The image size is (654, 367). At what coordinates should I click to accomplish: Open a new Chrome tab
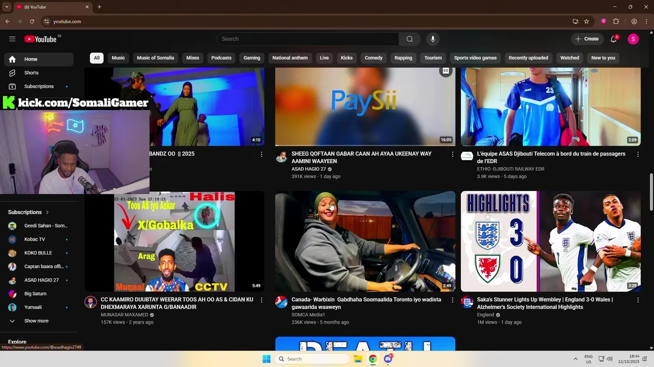99,7
